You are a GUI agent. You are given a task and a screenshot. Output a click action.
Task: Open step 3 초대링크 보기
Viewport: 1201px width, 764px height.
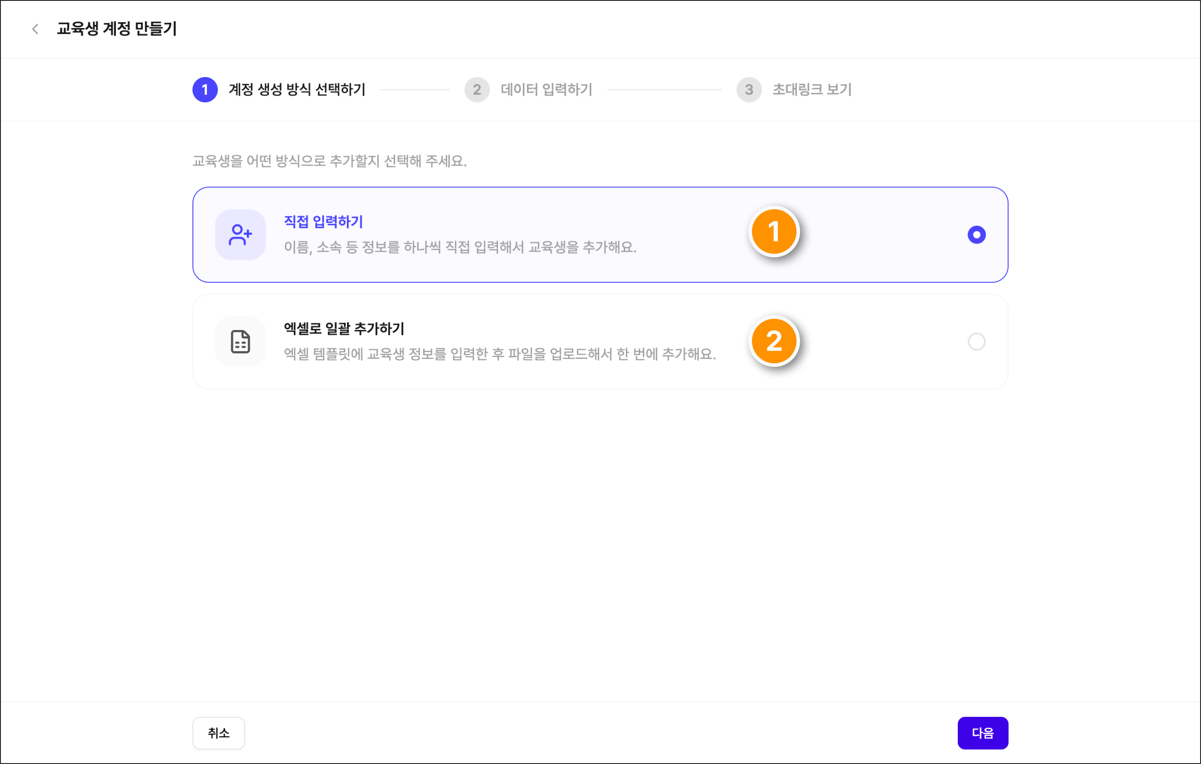(x=795, y=89)
